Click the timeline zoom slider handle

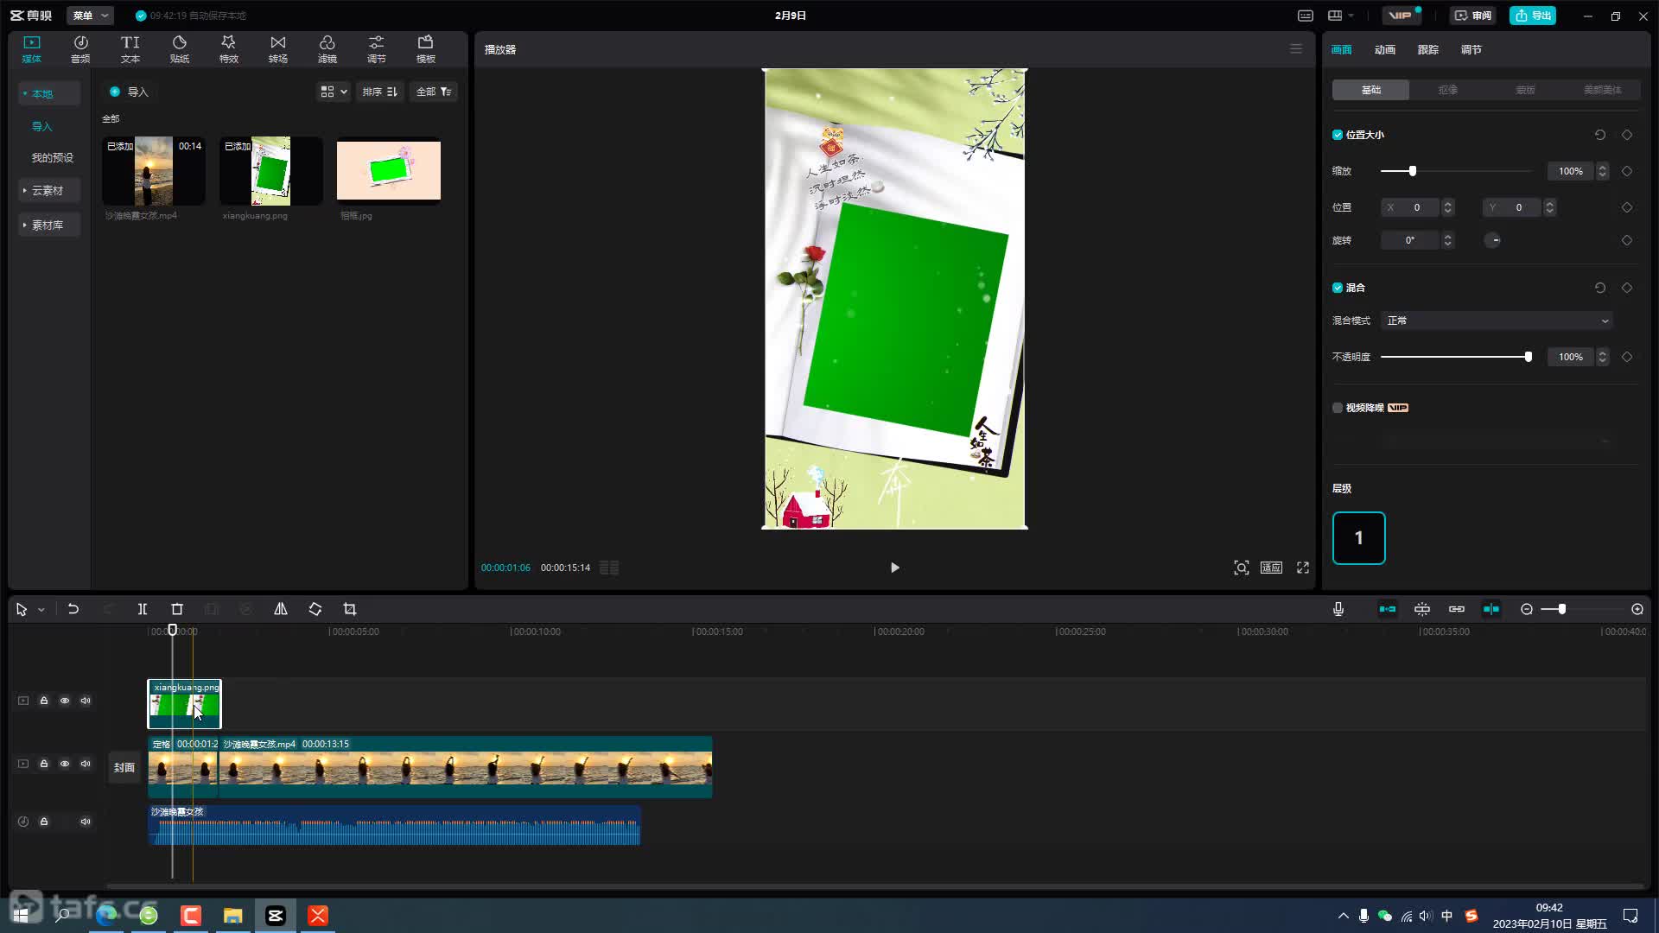(x=1562, y=609)
